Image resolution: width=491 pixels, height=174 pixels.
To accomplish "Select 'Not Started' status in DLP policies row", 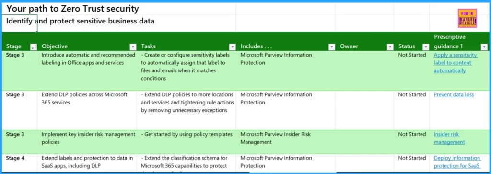I will (x=411, y=110).
